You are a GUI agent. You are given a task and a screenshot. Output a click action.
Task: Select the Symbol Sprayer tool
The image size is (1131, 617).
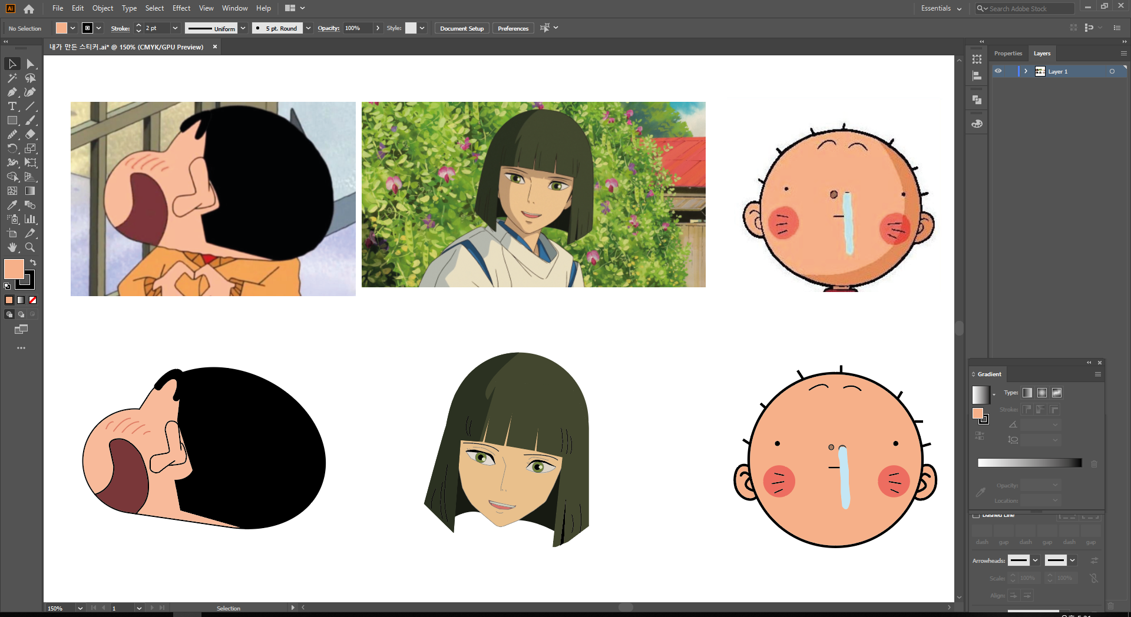(x=12, y=219)
